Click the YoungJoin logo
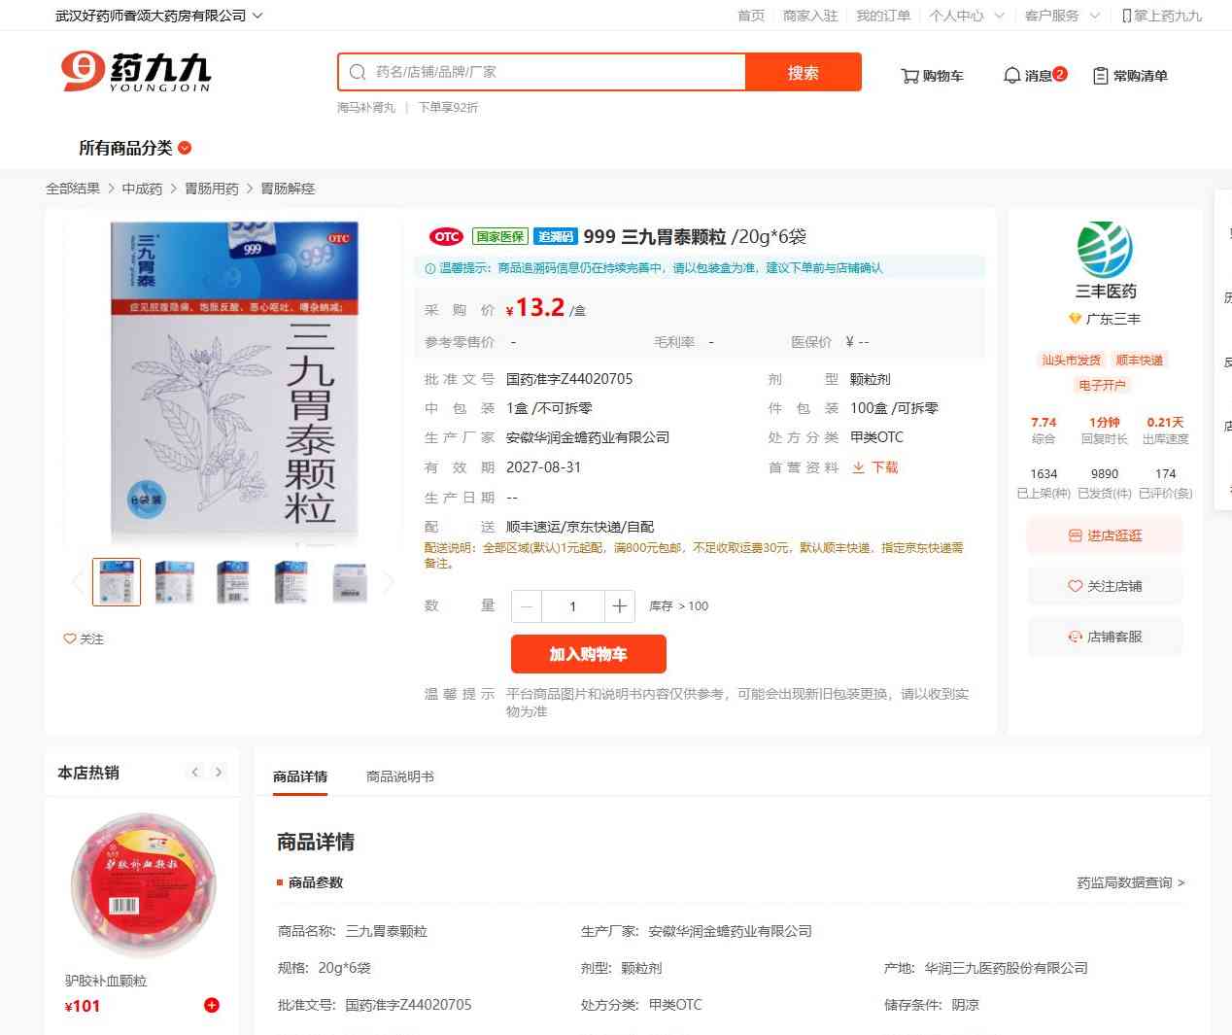Viewport: 1232px width, 1035px height. [x=136, y=72]
